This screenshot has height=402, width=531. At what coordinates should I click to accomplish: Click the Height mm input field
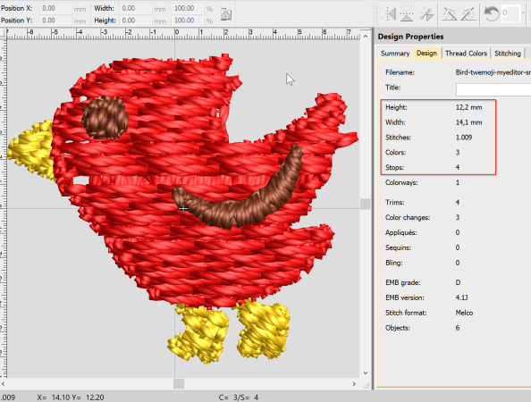pos(136,21)
